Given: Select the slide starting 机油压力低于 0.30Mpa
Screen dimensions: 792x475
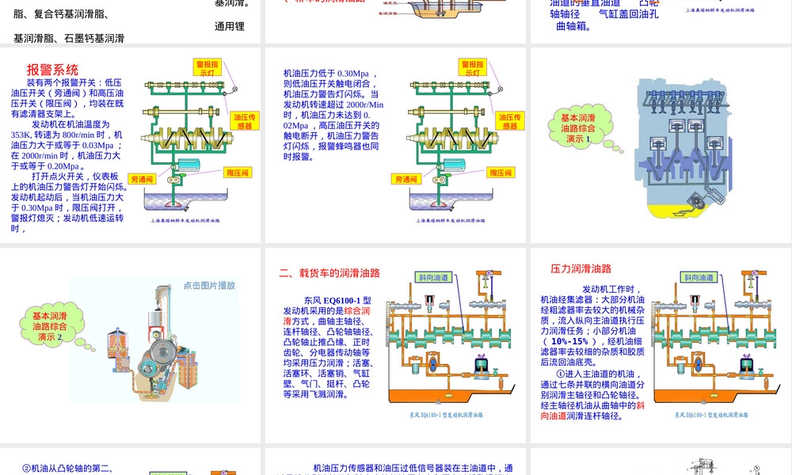Looking at the screenshot, I should point(395,146).
